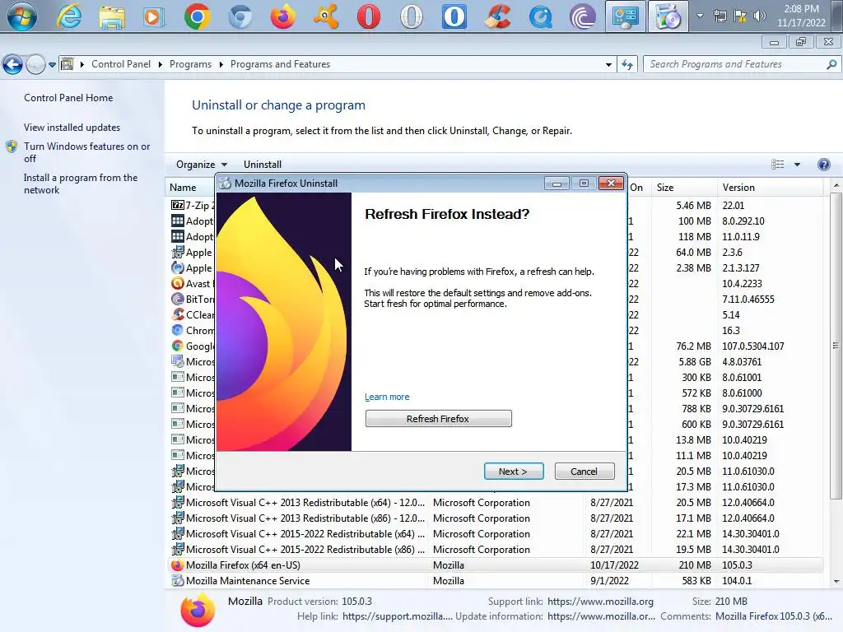Open the Windows Start orb
Viewport: 843px width, 632px height.
(x=21, y=16)
